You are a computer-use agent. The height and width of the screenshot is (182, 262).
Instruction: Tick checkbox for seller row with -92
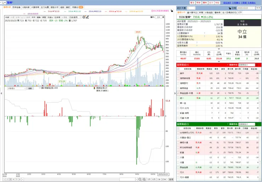tap(178, 133)
